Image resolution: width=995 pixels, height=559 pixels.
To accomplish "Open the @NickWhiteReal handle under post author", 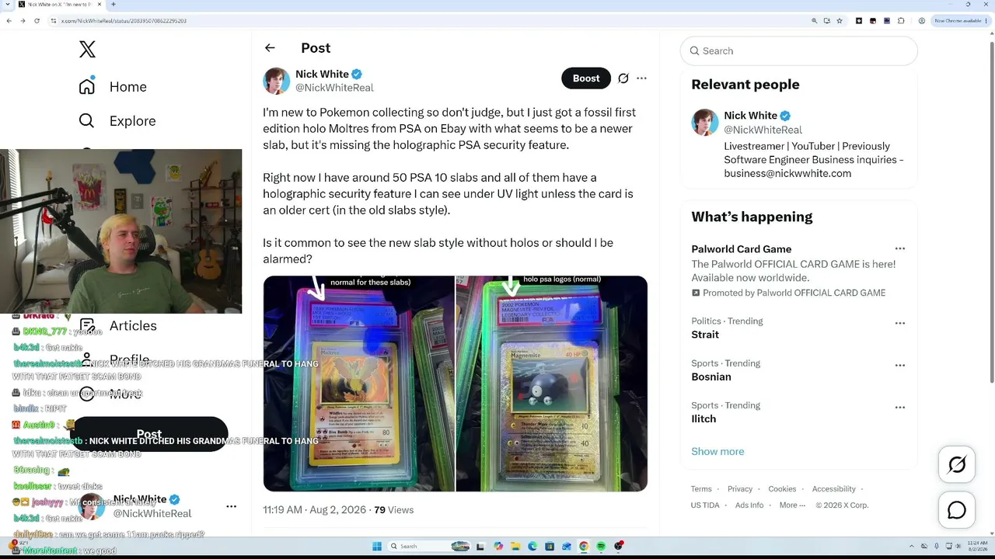I will (334, 88).
